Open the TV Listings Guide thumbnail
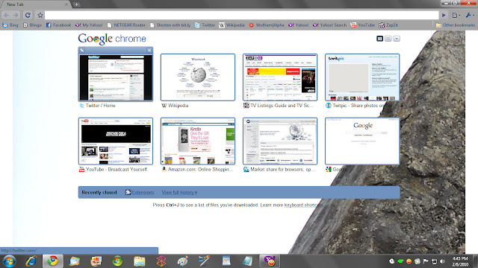The height and width of the screenshot is (268, 478). point(280,77)
